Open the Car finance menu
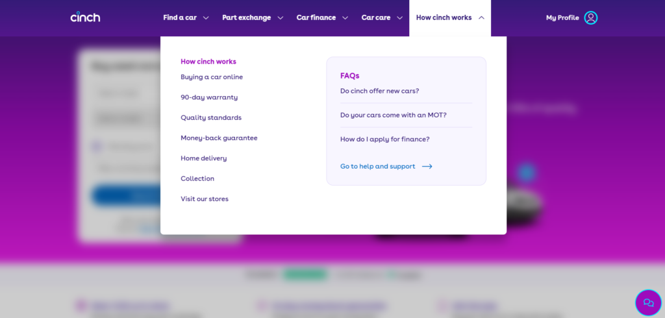This screenshot has width=665, height=318. [316, 18]
